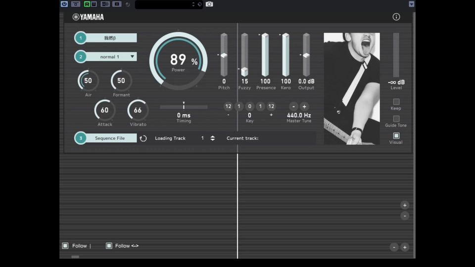This screenshot has width=475, height=267.
Task: Click the horizontal scrollbar thumb
Action: (75, 257)
